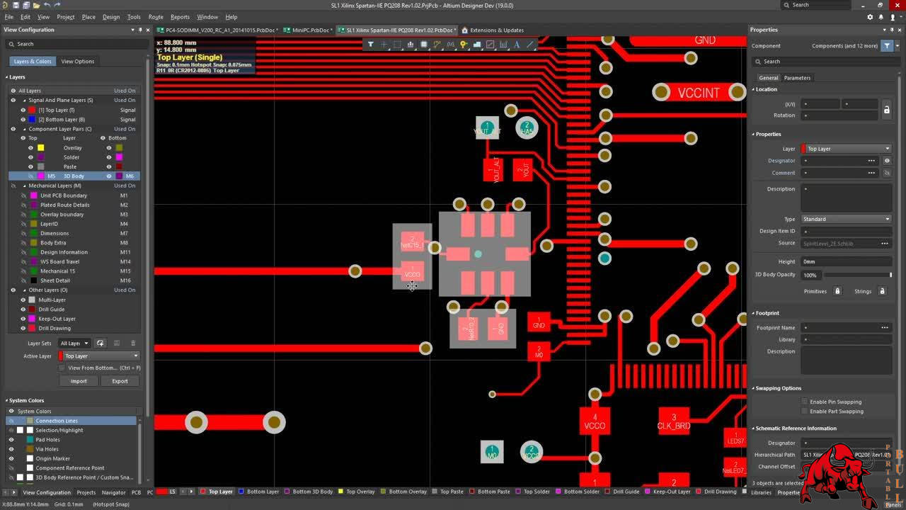Click the location lock icon in Properties
The width and height of the screenshot is (906, 510).
(x=886, y=110)
